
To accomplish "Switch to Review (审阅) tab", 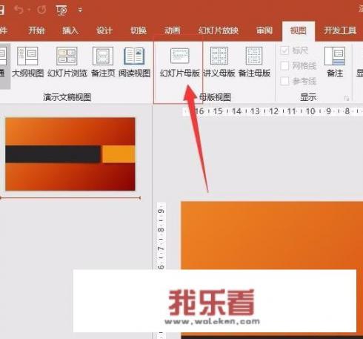I will point(264,30).
